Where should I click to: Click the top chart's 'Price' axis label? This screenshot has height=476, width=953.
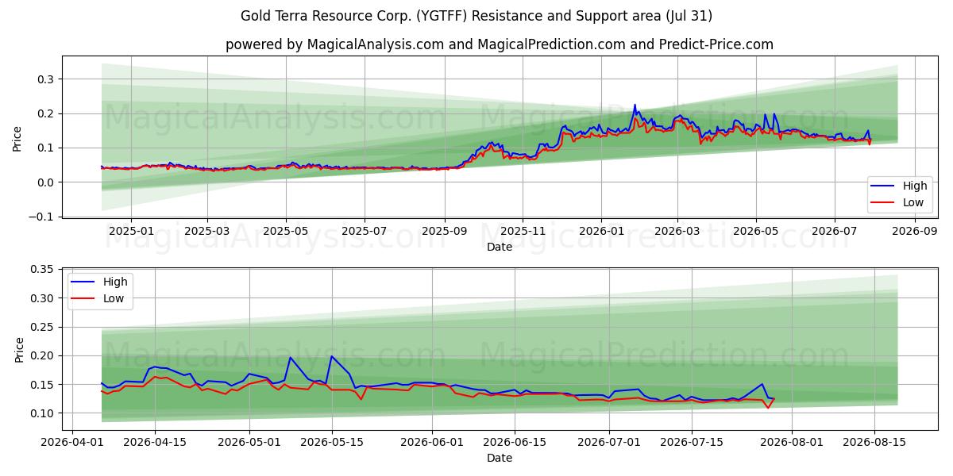pos(17,137)
